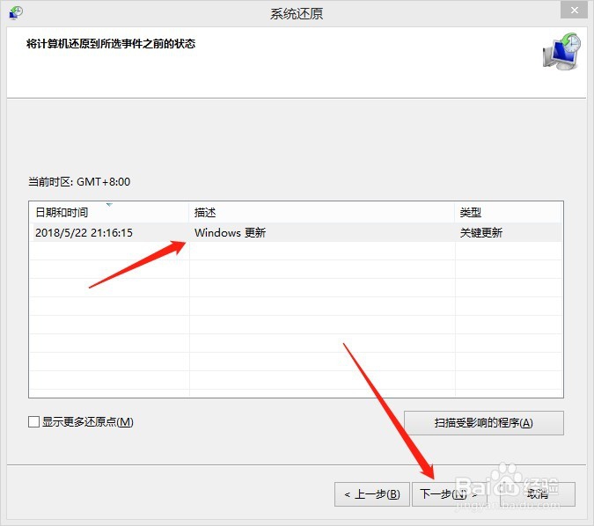This screenshot has width=594, height=526.
Task: Click the 类型 column header
Action: [508, 212]
